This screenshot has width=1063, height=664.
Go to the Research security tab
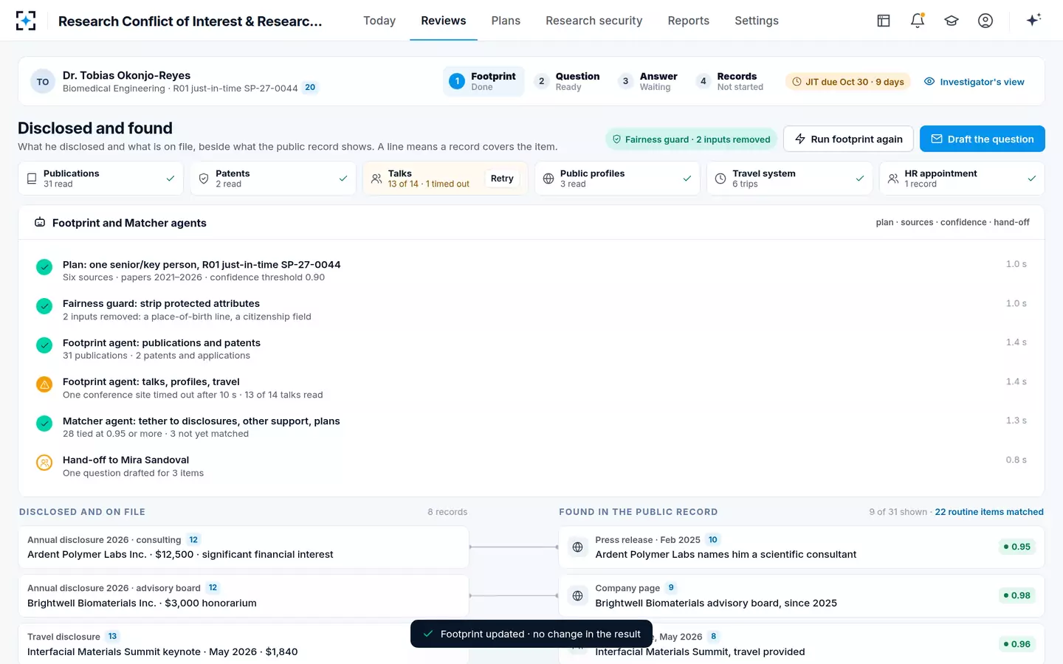[x=594, y=21]
